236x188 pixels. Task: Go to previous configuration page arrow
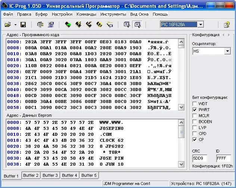pyautogui.click(x=224, y=35)
